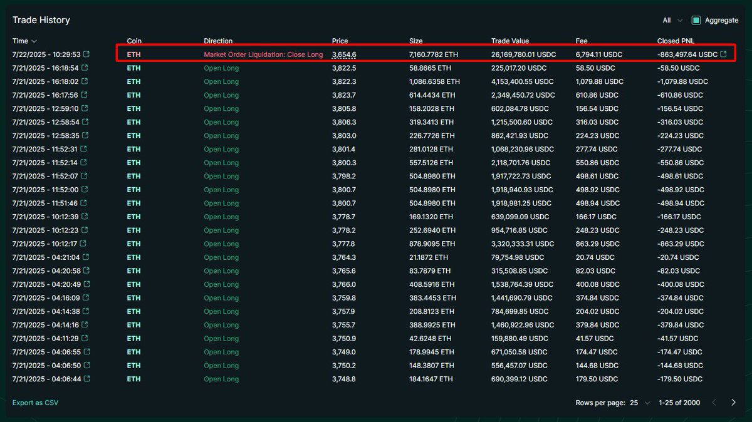Open external link icon beside 7/21/2025 - 04:06:55
The height and width of the screenshot is (422, 752).
click(x=86, y=352)
